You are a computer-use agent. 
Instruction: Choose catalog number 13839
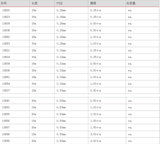[6, 71]
